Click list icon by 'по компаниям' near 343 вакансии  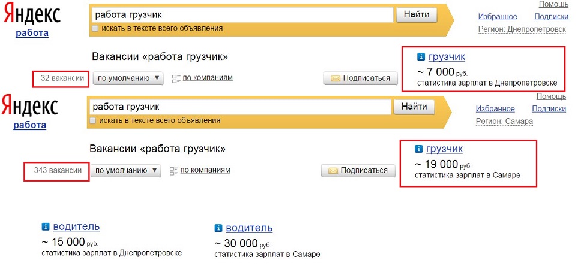174,171
